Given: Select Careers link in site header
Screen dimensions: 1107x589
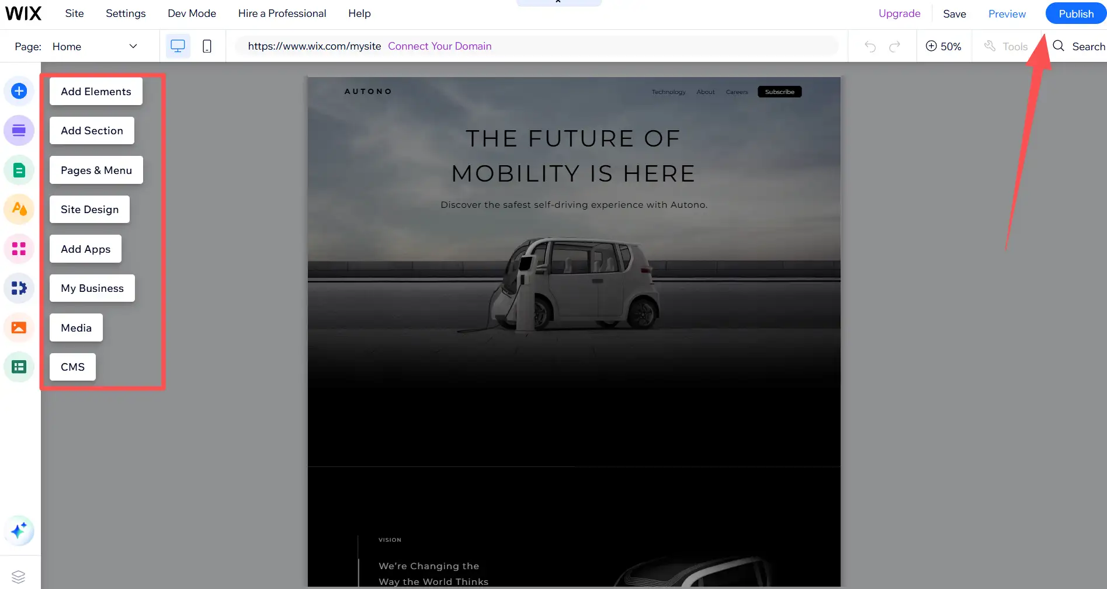Looking at the screenshot, I should (x=737, y=92).
